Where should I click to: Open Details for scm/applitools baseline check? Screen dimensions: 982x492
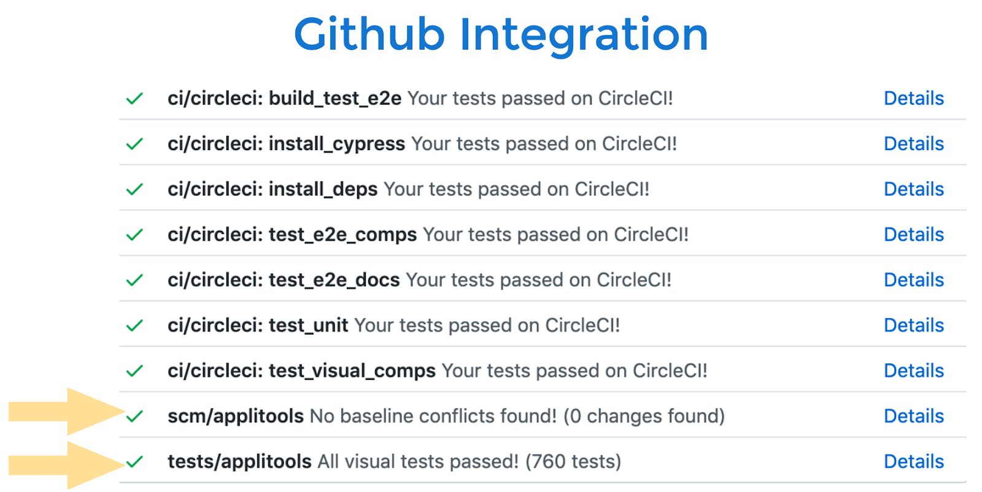pos(913,417)
